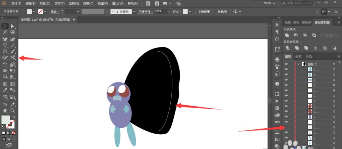
Task: Reset to default fill and stroke
Action: (x=3, y=127)
